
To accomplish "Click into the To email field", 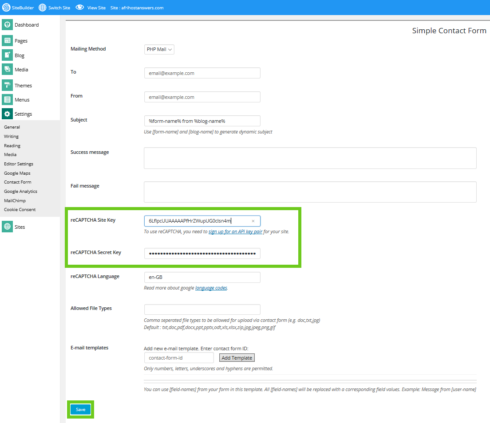I will pyautogui.click(x=202, y=73).
